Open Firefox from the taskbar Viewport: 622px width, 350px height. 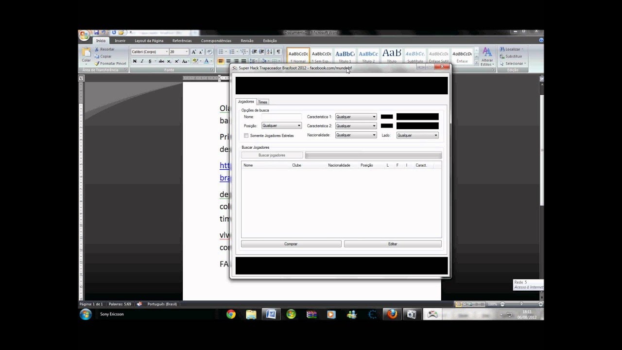tap(392, 315)
